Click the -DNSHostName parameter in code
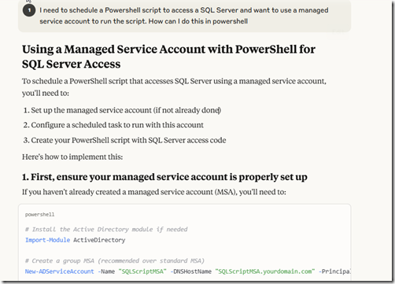Viewport: 395px width, 284px height. pyautogui.click(x=190, y=271)
